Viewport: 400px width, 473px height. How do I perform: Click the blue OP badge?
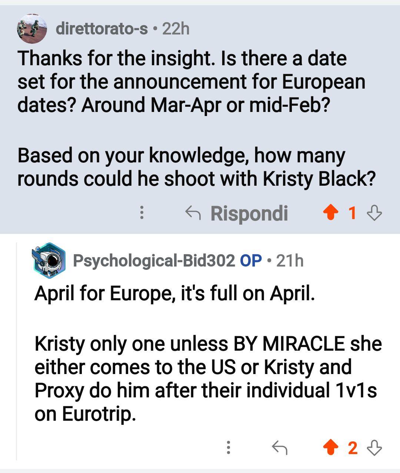click(x=251, y=261)
